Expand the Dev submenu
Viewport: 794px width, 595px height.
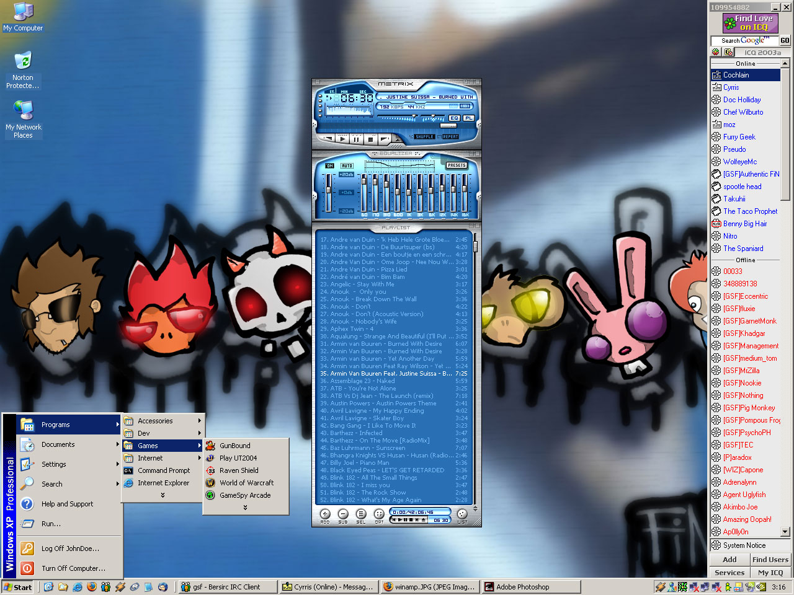163,433
